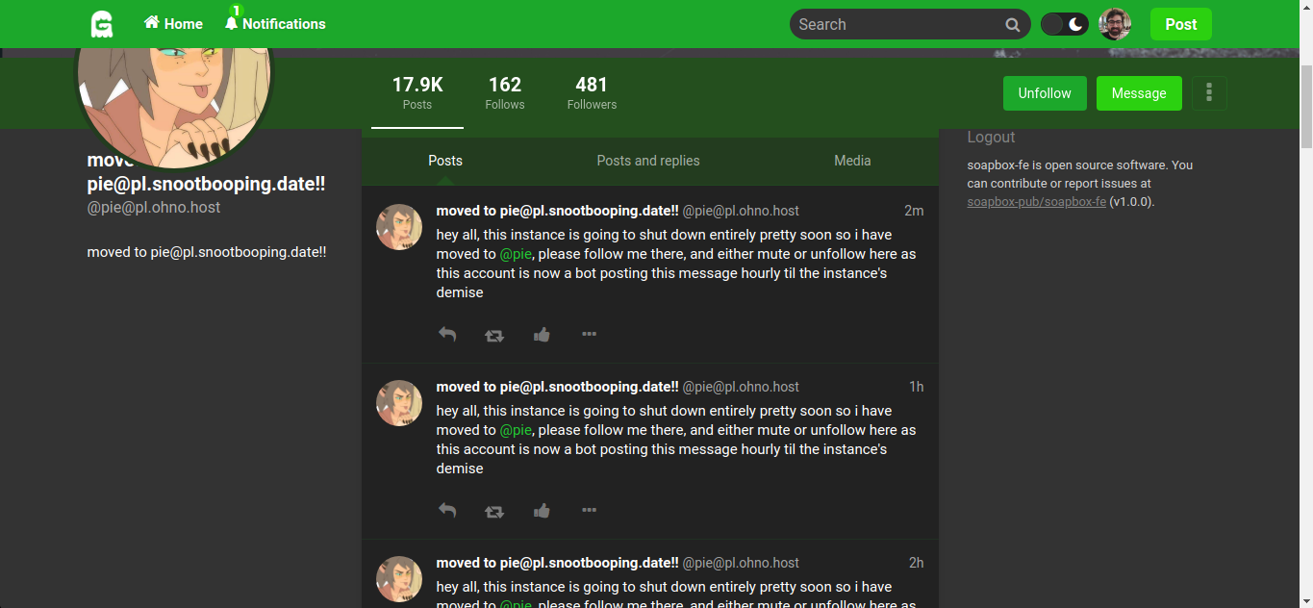Click the Gab ghost logo icon
This screenshot has width=1313, height=608.
click(x=102, y=24)
